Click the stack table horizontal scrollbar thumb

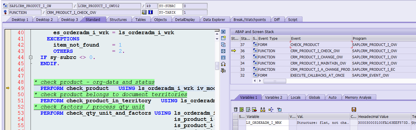[275, 81]
